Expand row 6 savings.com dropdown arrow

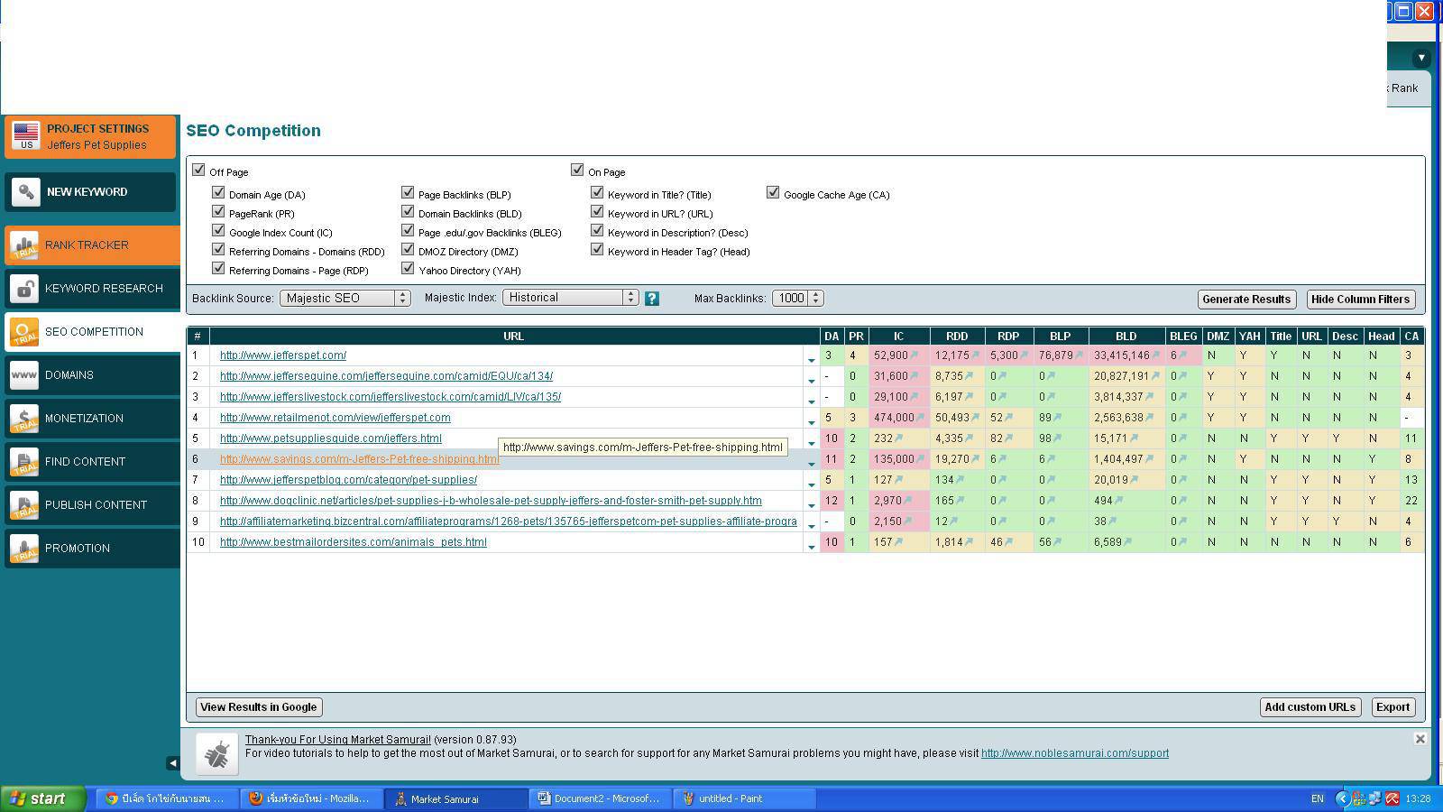(811, 464)
